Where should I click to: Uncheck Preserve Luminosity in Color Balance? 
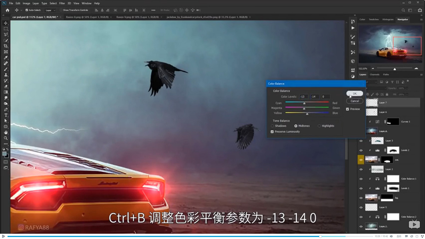[271, 131]
